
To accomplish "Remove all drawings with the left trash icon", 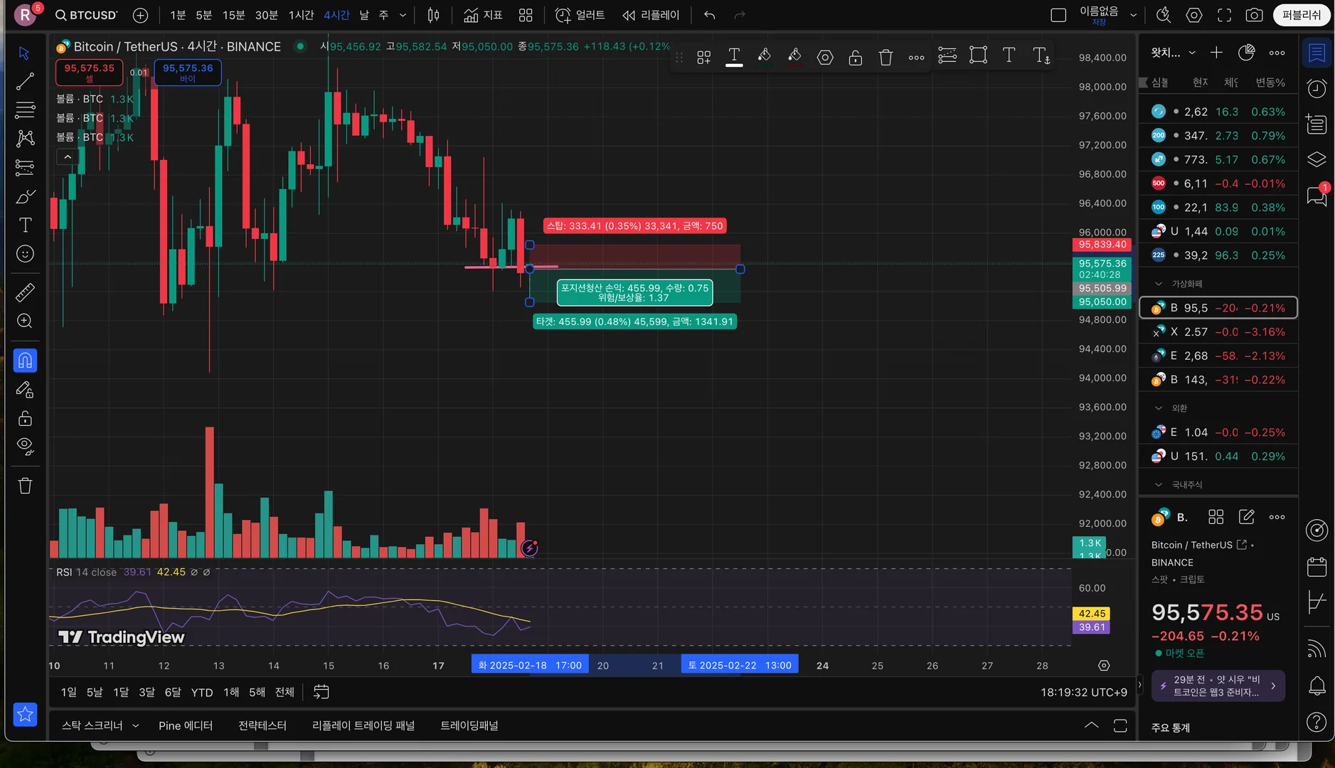I will pyautogui.click(x=25, y=486).
